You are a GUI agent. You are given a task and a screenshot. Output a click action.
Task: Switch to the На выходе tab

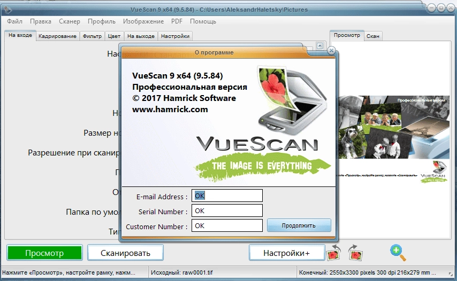pyautogui.click(x=141, y=36)
